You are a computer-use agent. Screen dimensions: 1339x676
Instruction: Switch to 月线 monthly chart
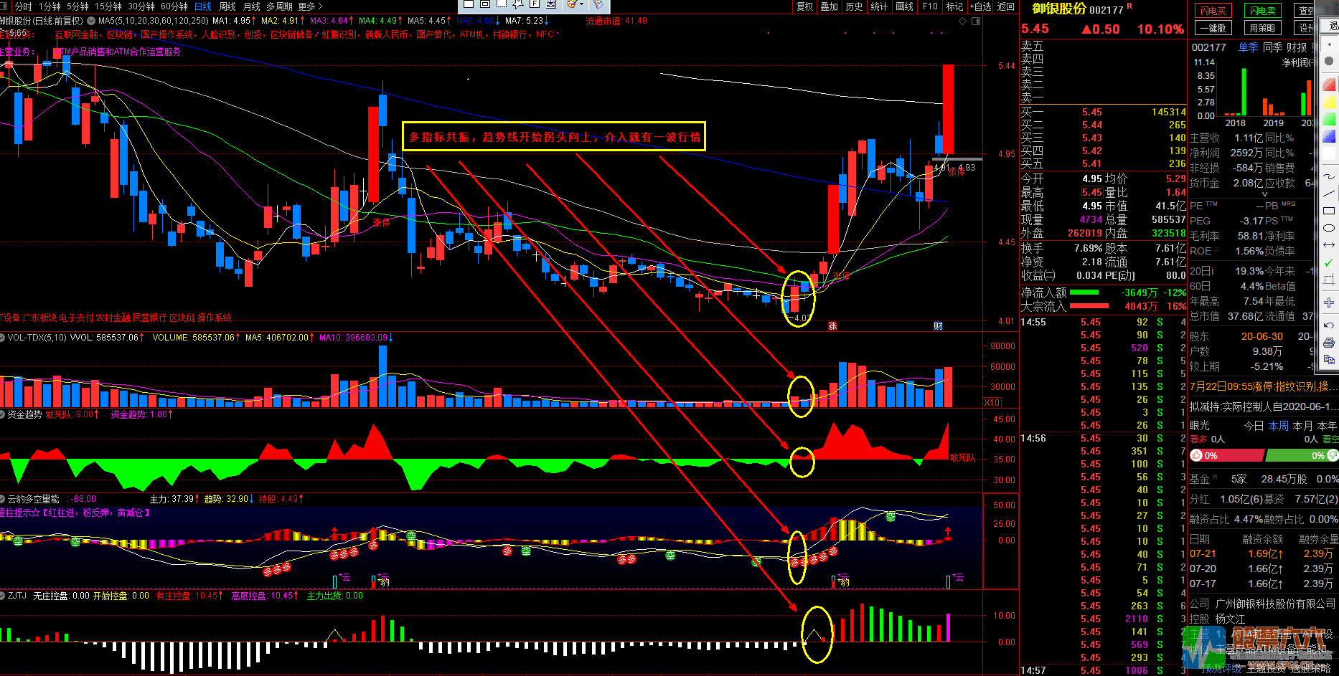click(x=252, y=6)
